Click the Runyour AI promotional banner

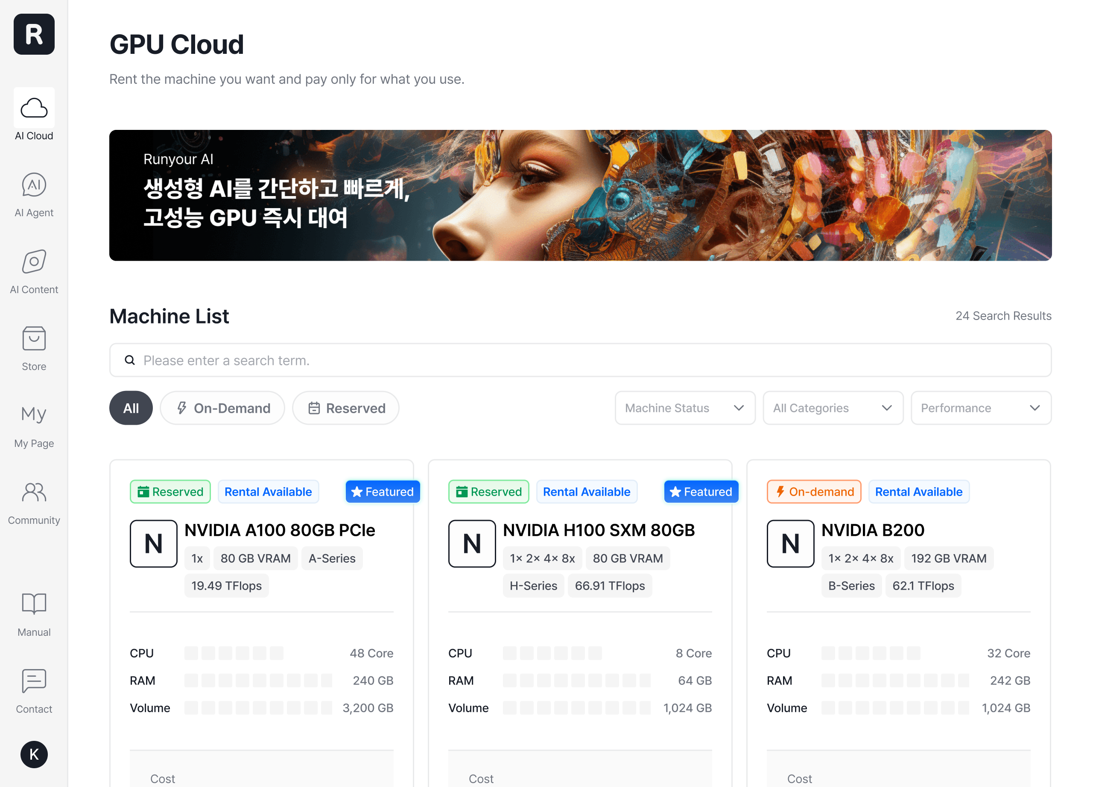pyautogui.click(x=580, y=195)
